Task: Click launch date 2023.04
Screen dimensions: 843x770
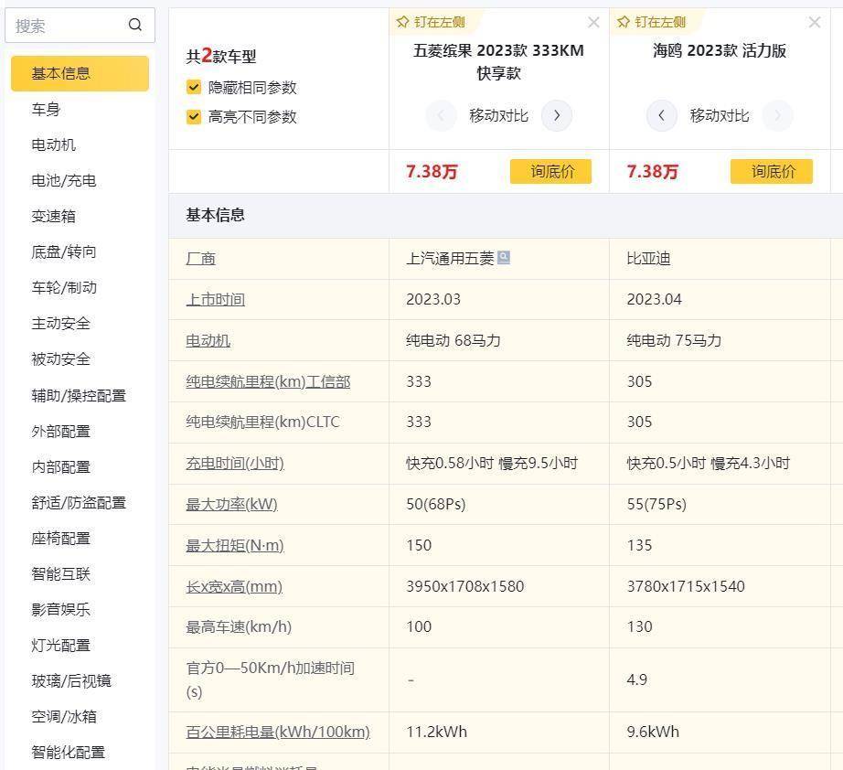Action: 655,300
